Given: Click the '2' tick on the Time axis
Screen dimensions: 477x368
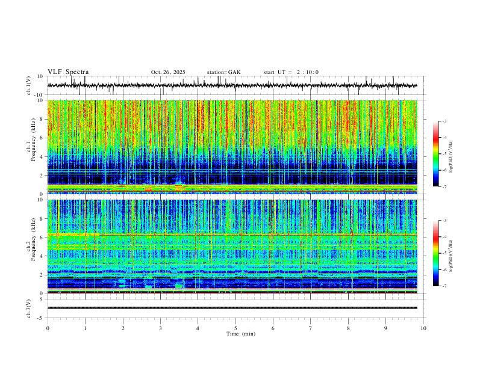Looking at the screenshot, I should point(123,328).
